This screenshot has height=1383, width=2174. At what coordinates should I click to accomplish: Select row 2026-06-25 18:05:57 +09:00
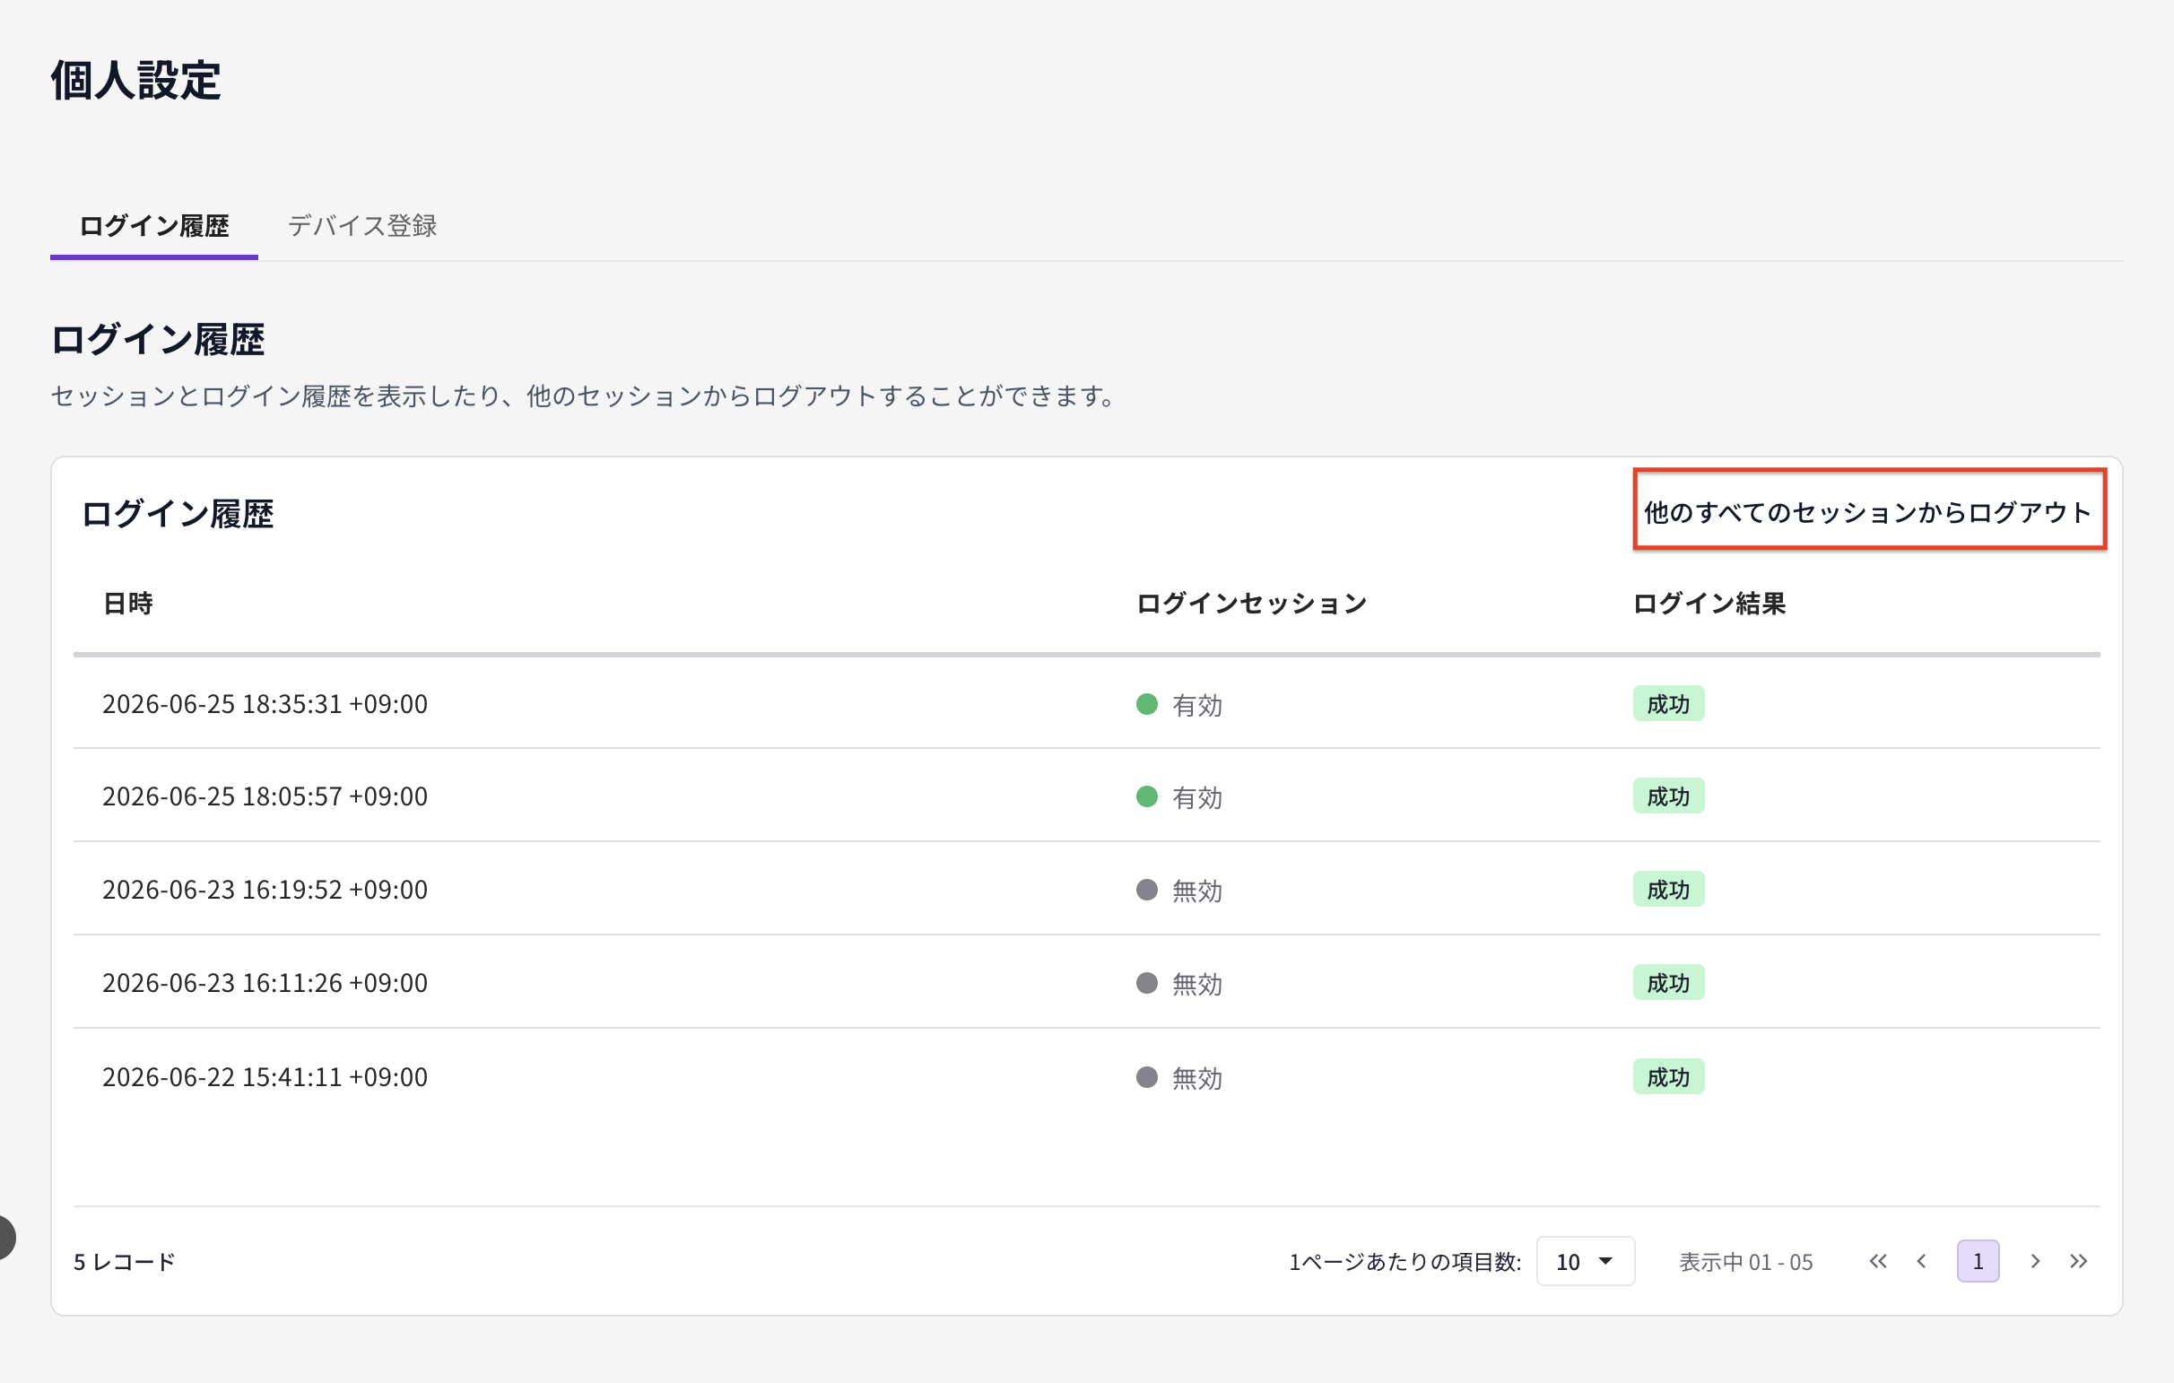tap(1087, 796)
